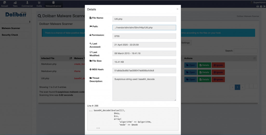The width and height of the screenshot is (266, 135).
Task: Click the 'Threat Description:' label
Action: [x=96, y=80]
